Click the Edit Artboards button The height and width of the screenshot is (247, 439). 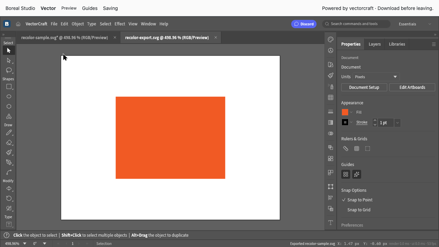click(x=412, y=87)
